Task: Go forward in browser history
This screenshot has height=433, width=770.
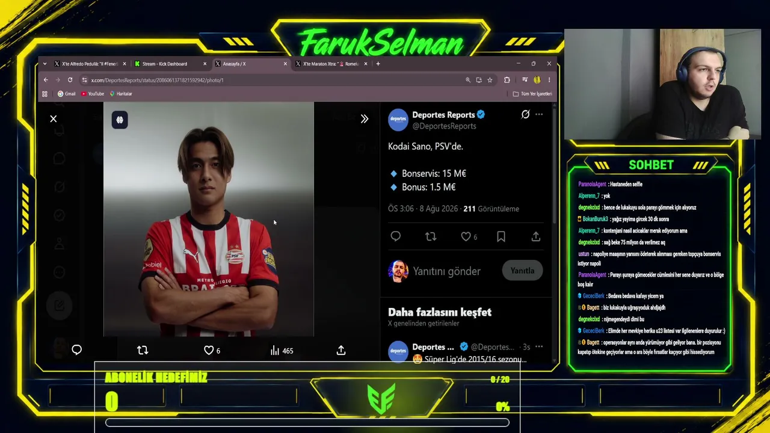Action: 58,80
